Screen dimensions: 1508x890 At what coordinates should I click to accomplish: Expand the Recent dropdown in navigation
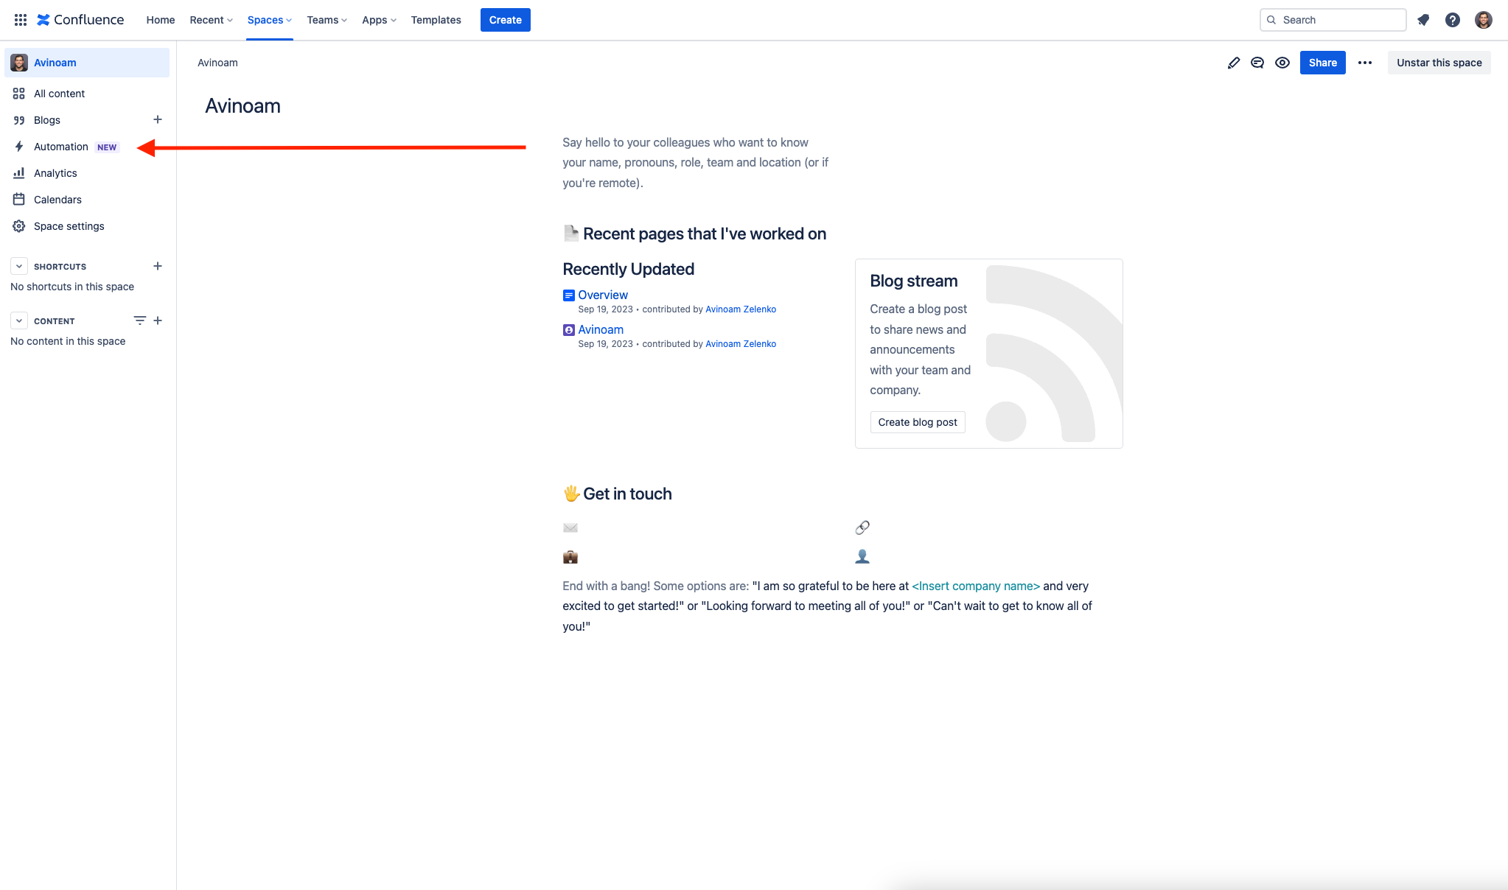coord(210,19)
